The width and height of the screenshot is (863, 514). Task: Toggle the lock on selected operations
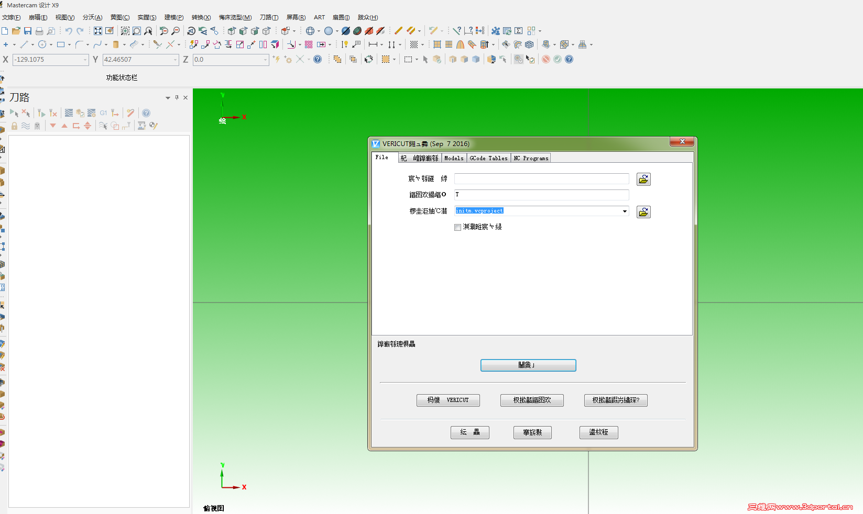point(14,126)
